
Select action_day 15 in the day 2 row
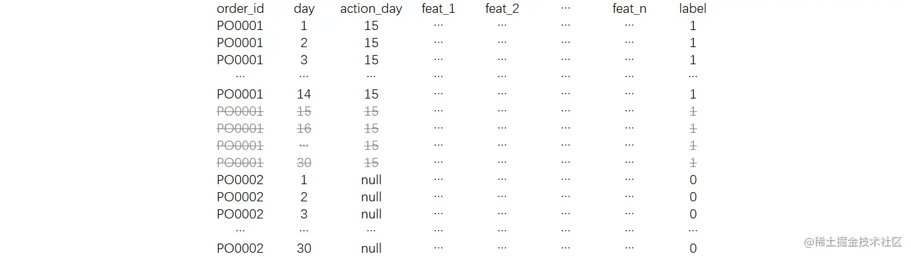[371, 43]
